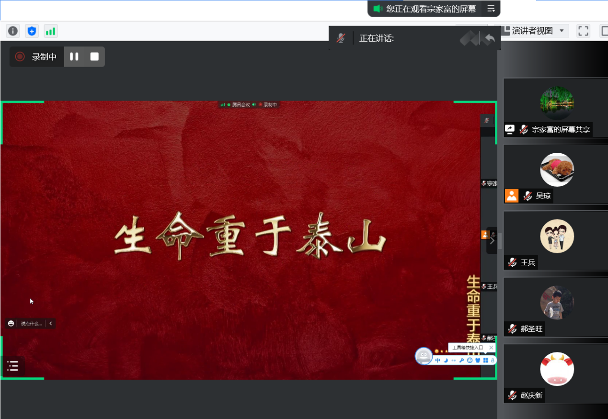Check network signal strength bars icon
The image size is (608, 419).
[50, 31]
